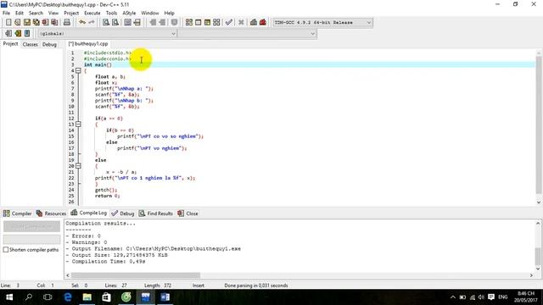
Task: Enable the Shorten compiler paths checkbox
Action: click(6, 250)
